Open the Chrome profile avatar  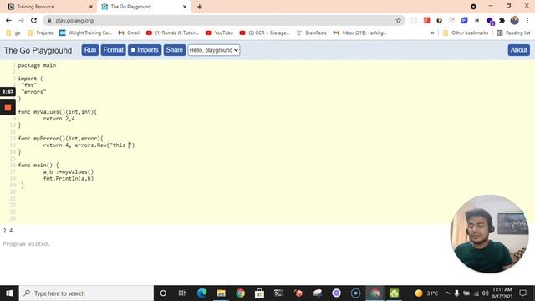click(515, 20)
